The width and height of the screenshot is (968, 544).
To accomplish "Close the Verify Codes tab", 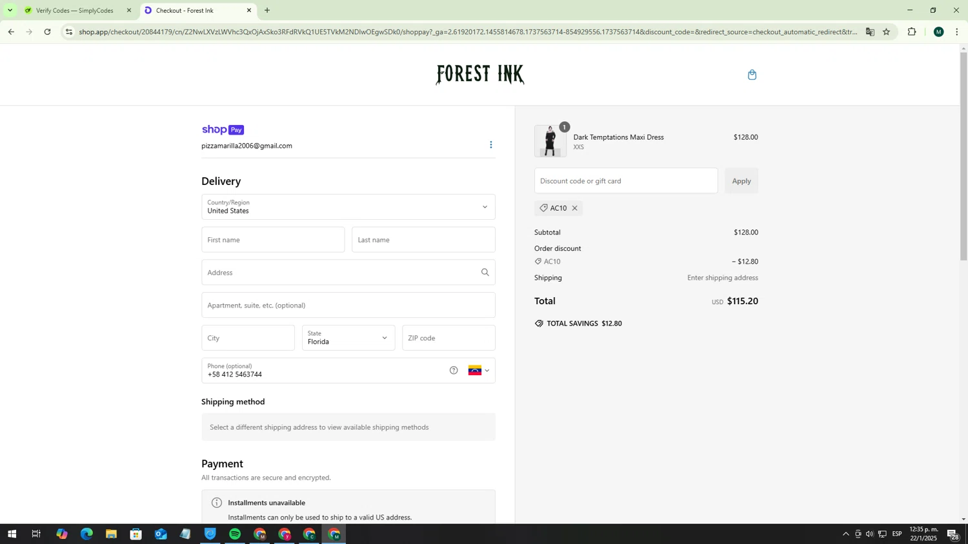I will 128,10.
